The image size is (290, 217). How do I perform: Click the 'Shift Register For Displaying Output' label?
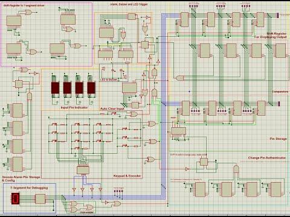(271, 36)
